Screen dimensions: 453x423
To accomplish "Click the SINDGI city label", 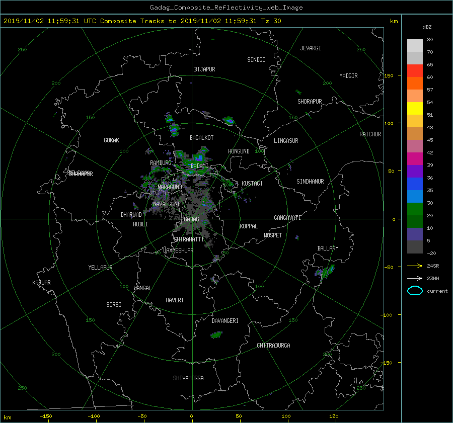I will (x=256, y=60).
